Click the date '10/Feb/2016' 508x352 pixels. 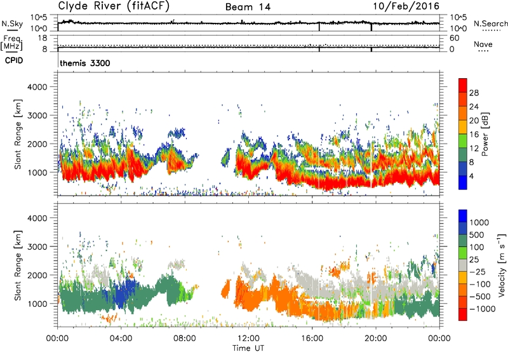coord(406,6)
